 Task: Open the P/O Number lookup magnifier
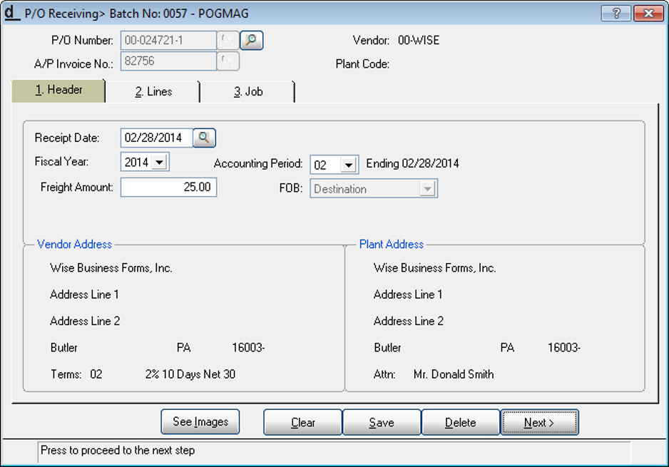point(251,41)
